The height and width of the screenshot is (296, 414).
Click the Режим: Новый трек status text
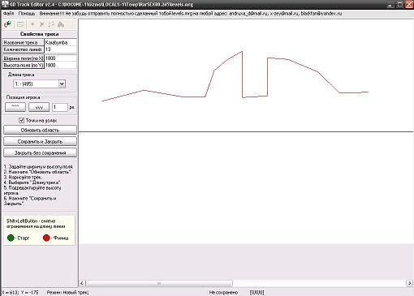pyautogui.click(x=67, y=293)
